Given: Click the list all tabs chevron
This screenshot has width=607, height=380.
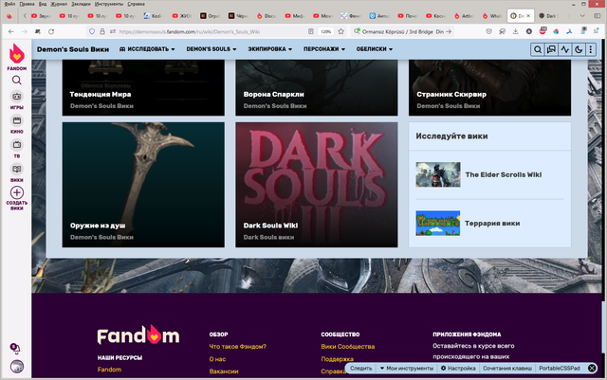Looking at the screenshot, I should [x=582, y=16].
